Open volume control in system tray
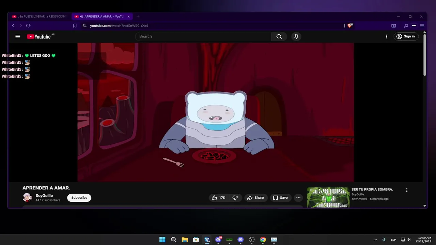This screenshot has height=245, width=436. (409, 240)
